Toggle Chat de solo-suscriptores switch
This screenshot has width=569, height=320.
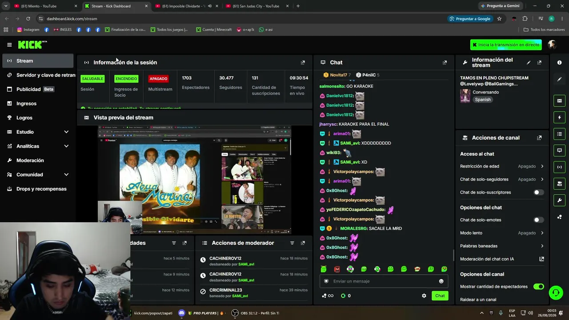538,192
